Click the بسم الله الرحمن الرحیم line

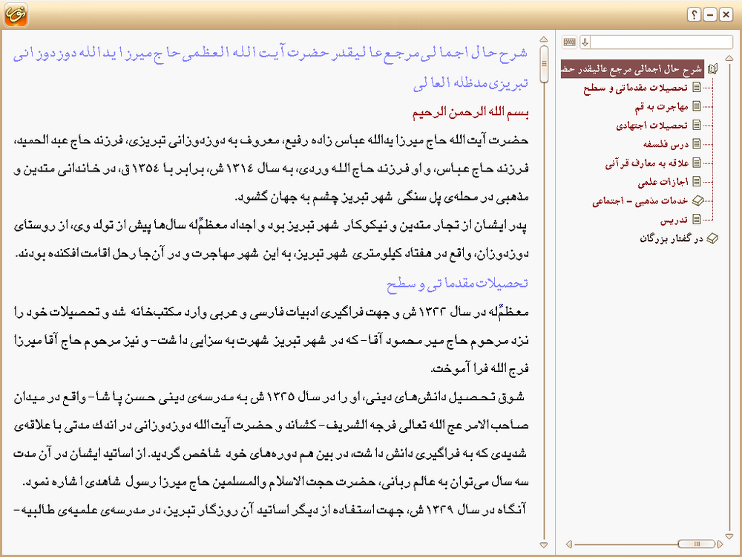[470, 113]
